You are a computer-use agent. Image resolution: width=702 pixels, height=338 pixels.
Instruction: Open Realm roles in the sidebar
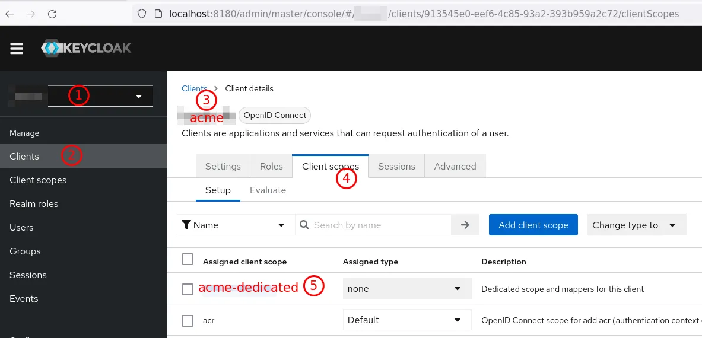(x=34, y=203)
